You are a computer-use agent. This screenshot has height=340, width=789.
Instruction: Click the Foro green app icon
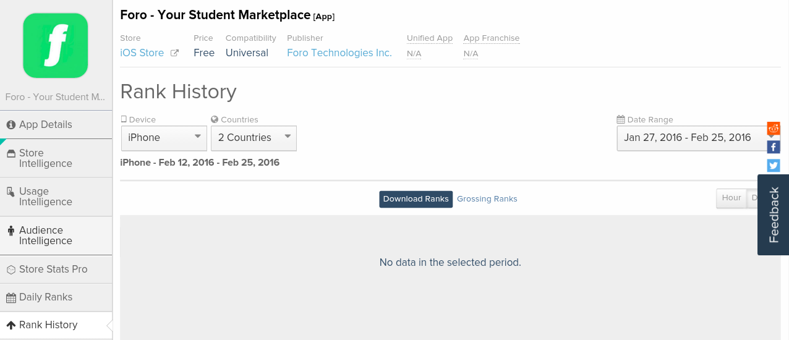pos(56,46)
